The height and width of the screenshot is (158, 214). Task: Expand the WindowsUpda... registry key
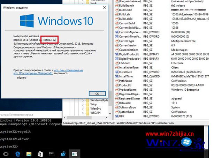coord(83,100)
